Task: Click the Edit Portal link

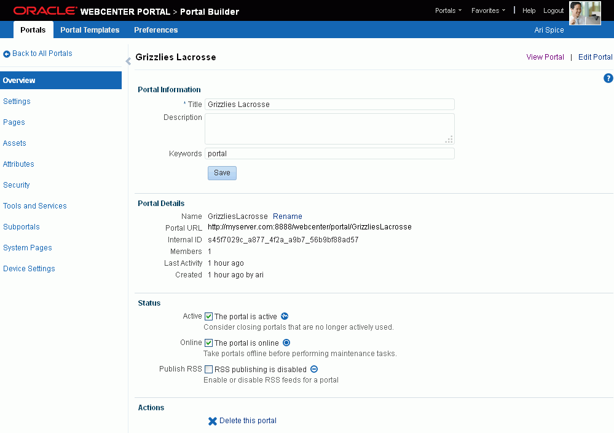Action: 595,57
